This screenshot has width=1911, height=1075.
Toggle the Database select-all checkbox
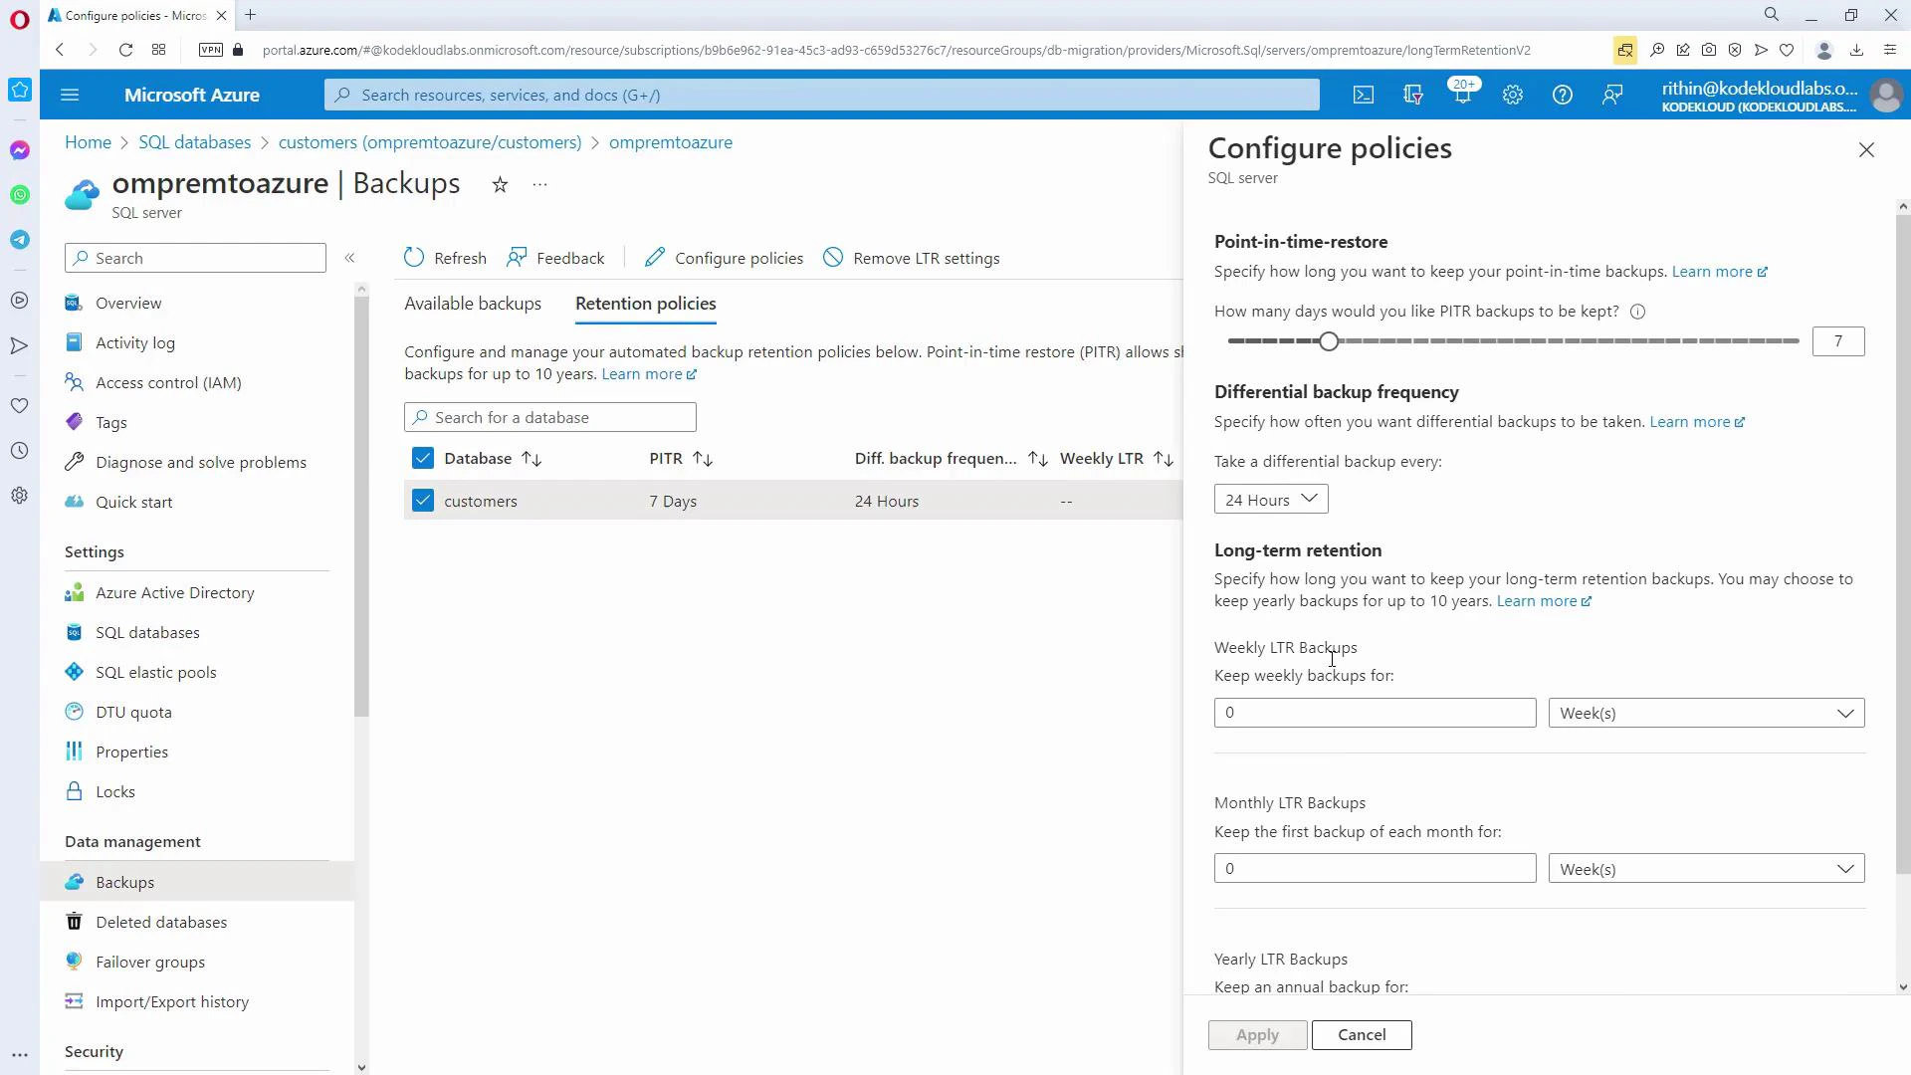click(x=423, y=458)
